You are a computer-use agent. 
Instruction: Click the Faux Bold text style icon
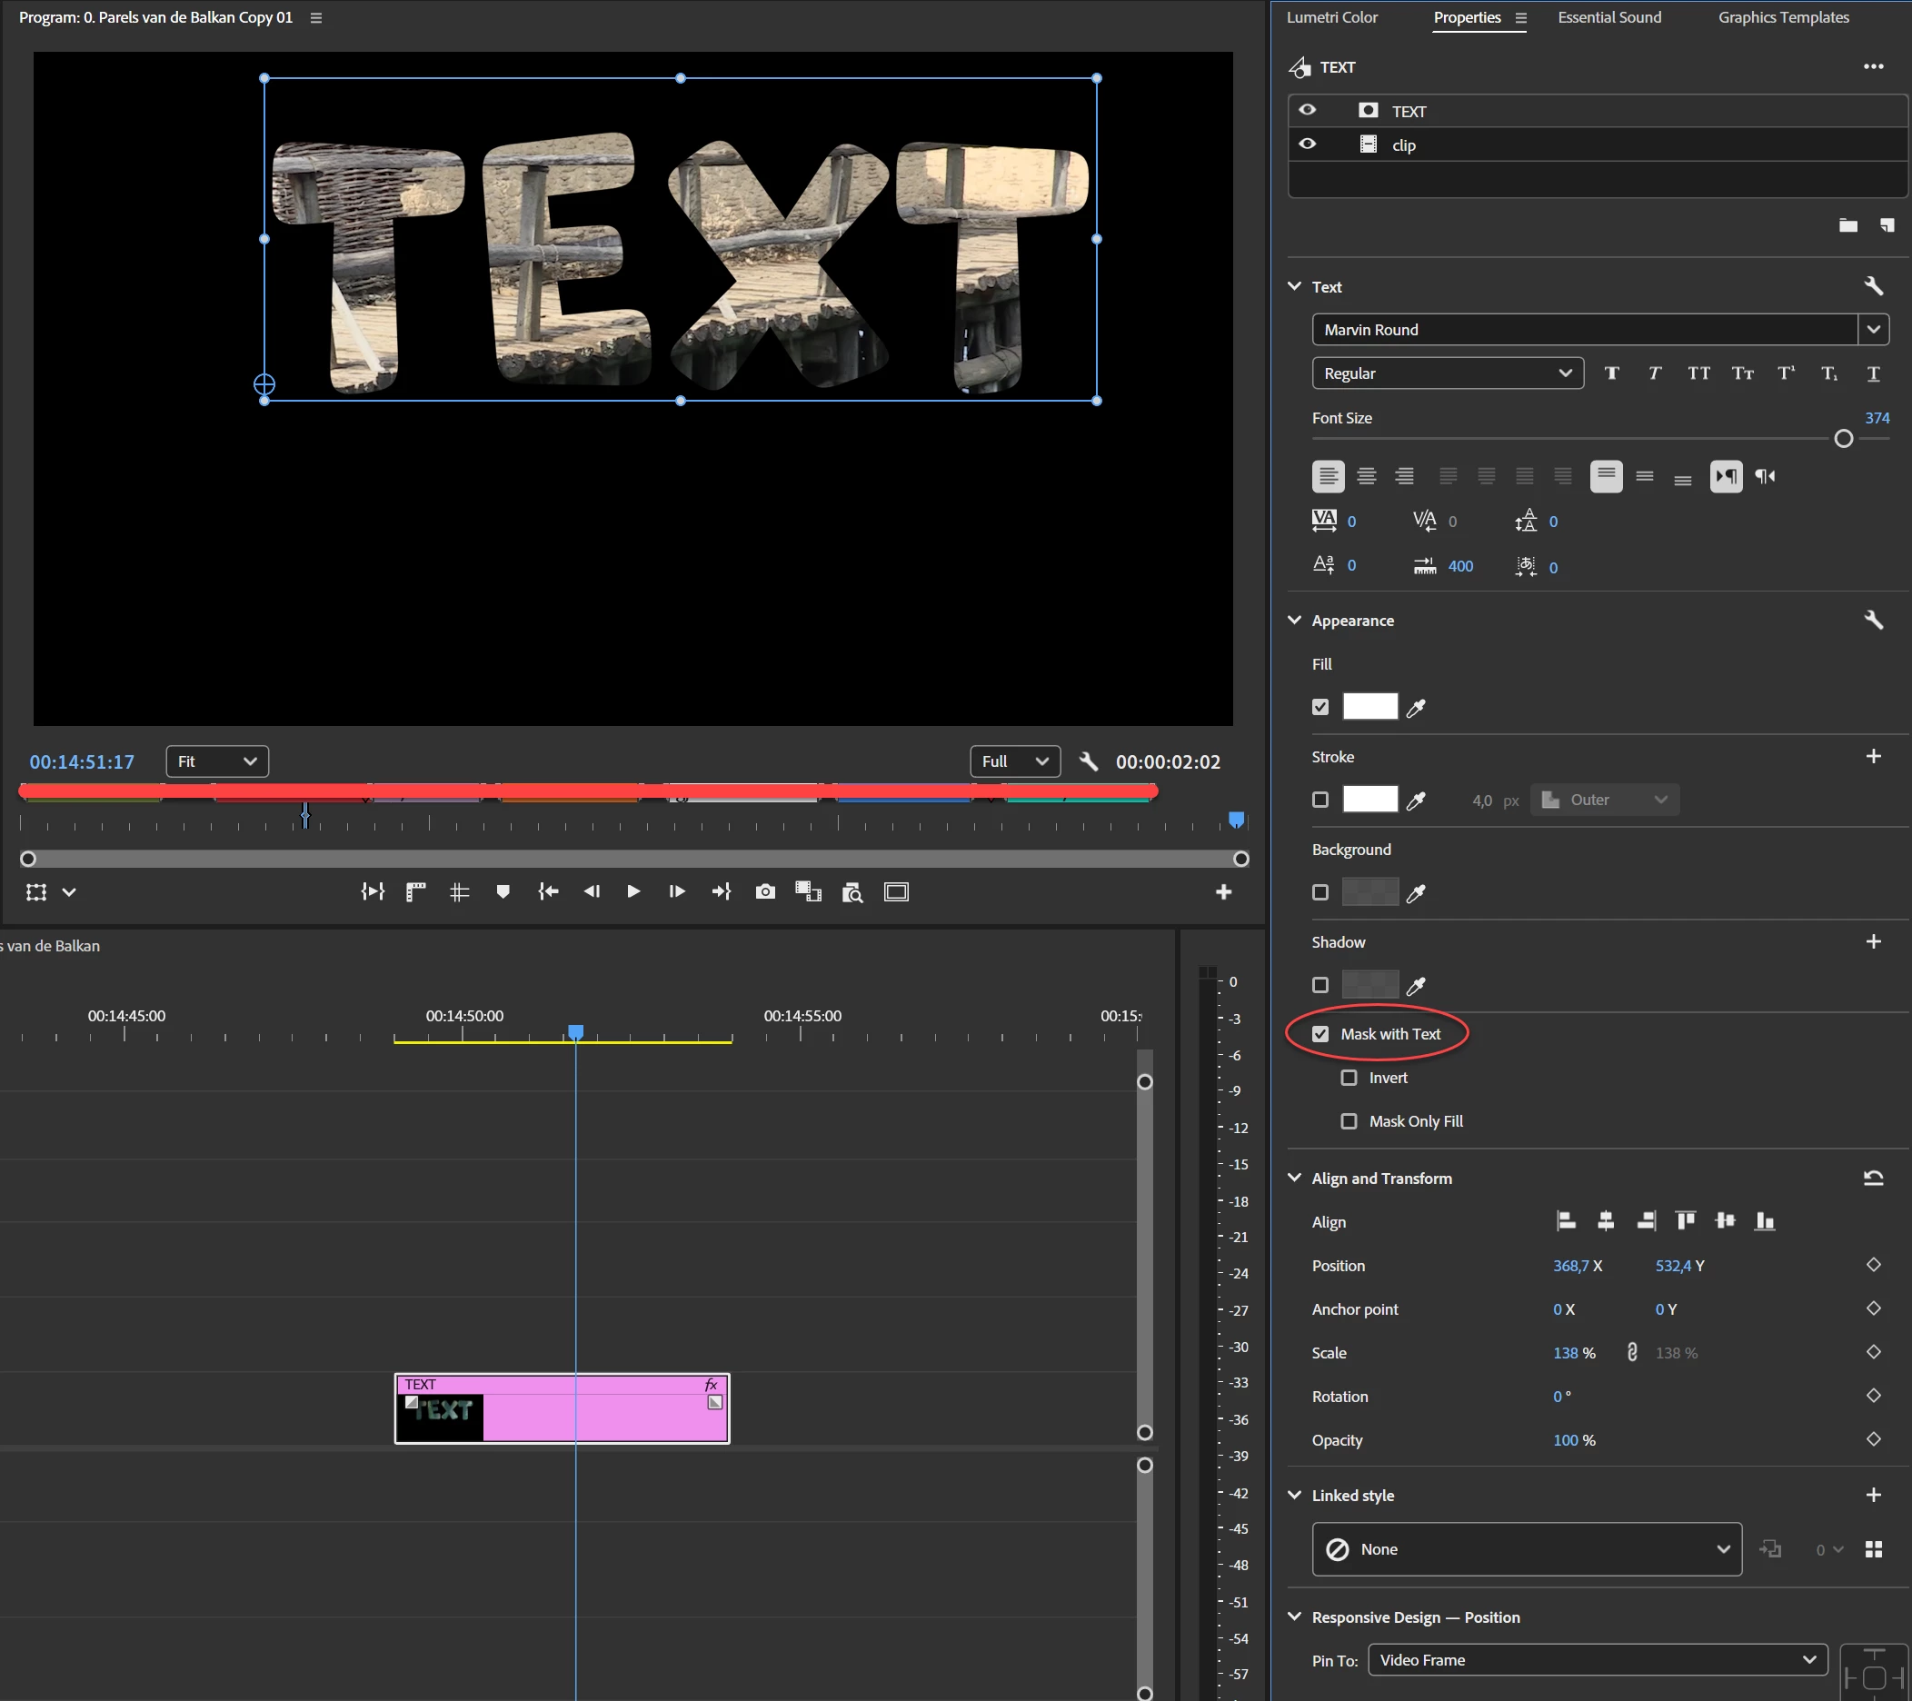[x=1612, y=373]
